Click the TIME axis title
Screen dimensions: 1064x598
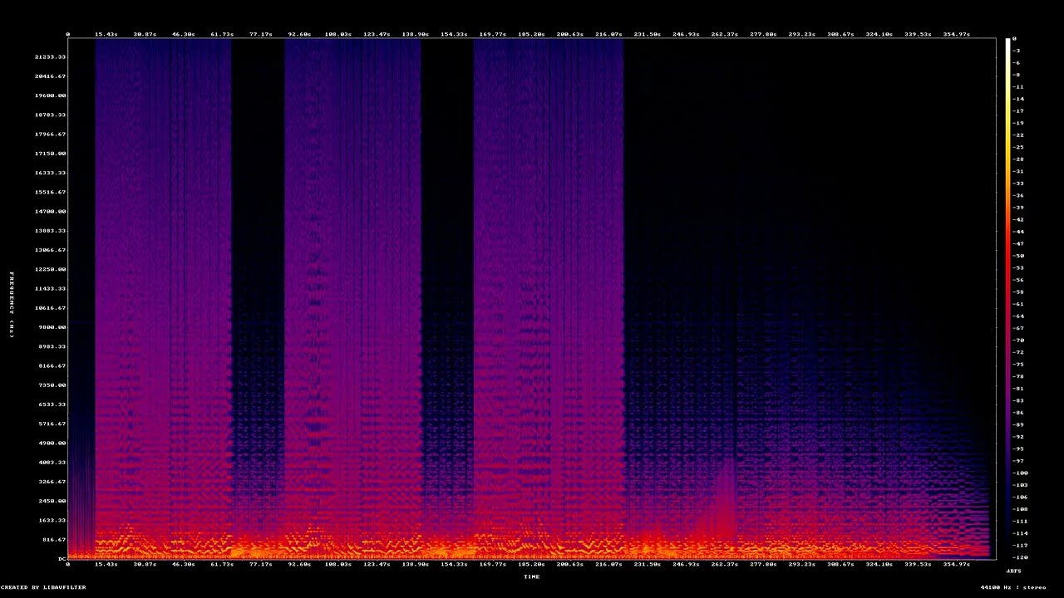pos(532,577)
